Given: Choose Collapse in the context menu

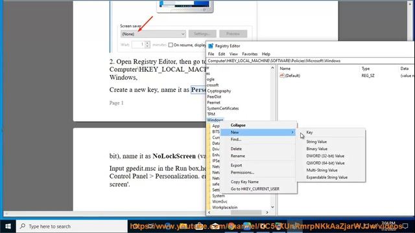Looking at the screenshot, I should (x=259, y=125).
